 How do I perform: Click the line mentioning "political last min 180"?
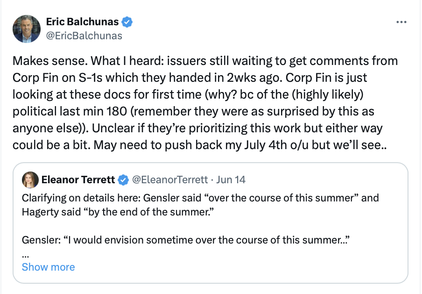(x=193, y=113)
